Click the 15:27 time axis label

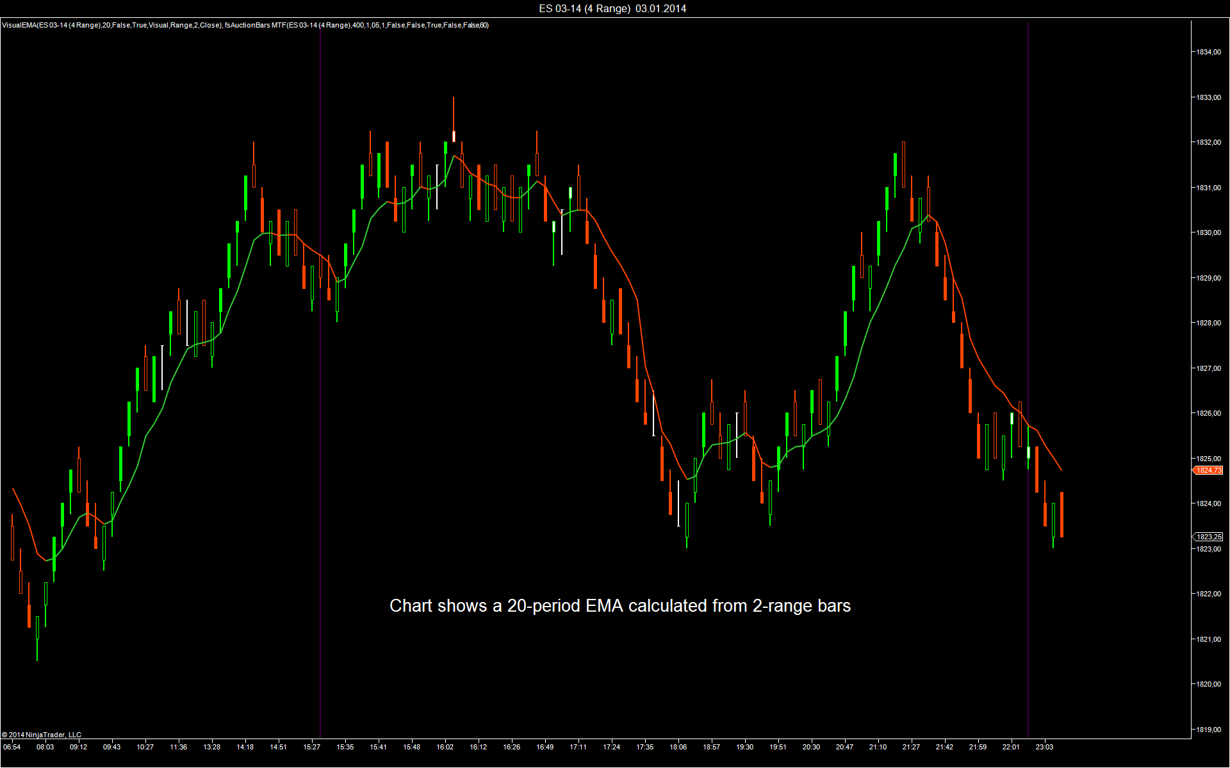coord(311,747)
